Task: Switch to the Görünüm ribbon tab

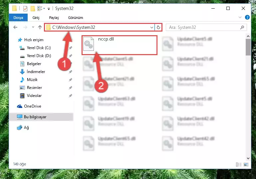Action: click(76, 18)
